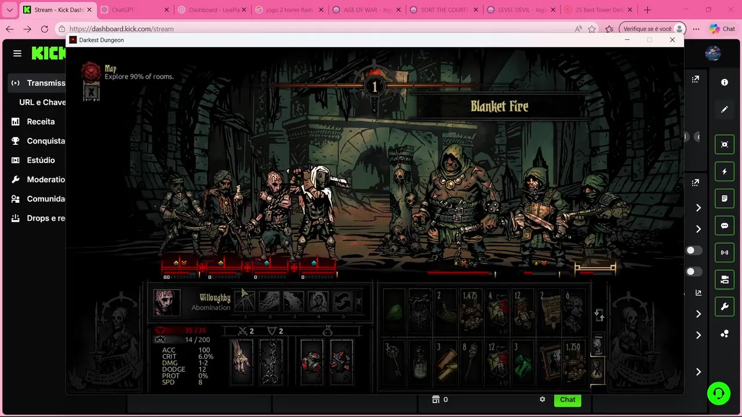This screenshot has height=417, width=742.
Task: Select the 1,475 gold pile
Action: point(471,312)
